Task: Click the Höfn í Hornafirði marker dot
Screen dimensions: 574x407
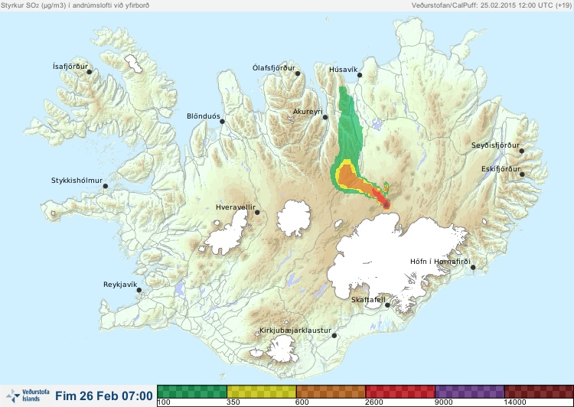Action: pos(473,267)
